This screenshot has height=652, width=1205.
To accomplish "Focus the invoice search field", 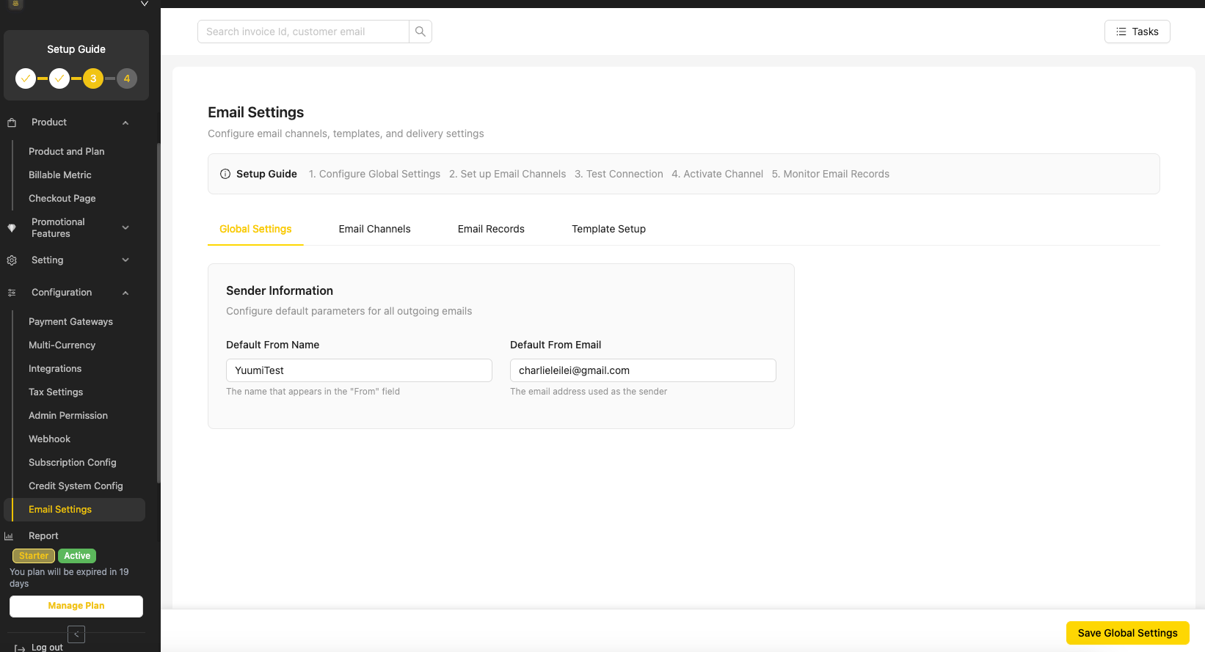I will [x=303, y=32].
